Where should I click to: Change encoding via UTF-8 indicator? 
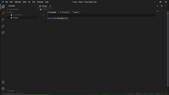[146, 93]
